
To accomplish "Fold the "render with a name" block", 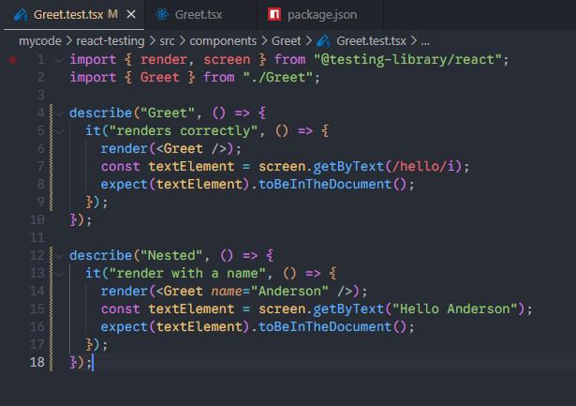I will pyautogui.click(x=58, y=273).
